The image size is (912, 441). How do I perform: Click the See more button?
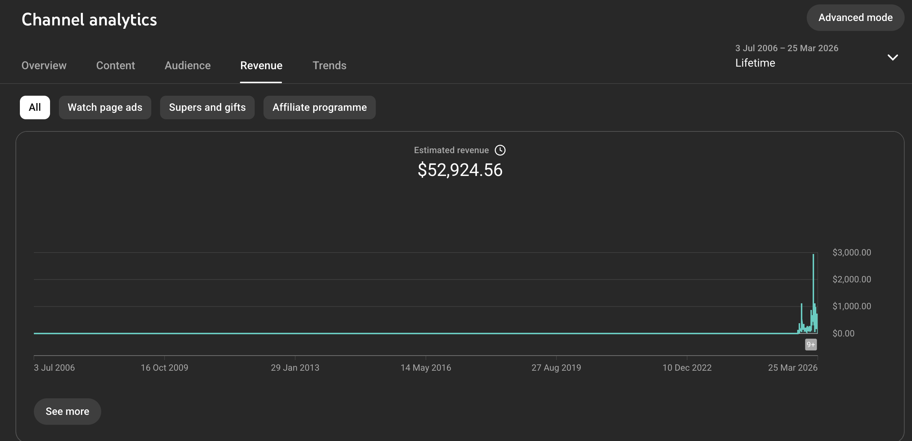(x=67, y=412)
